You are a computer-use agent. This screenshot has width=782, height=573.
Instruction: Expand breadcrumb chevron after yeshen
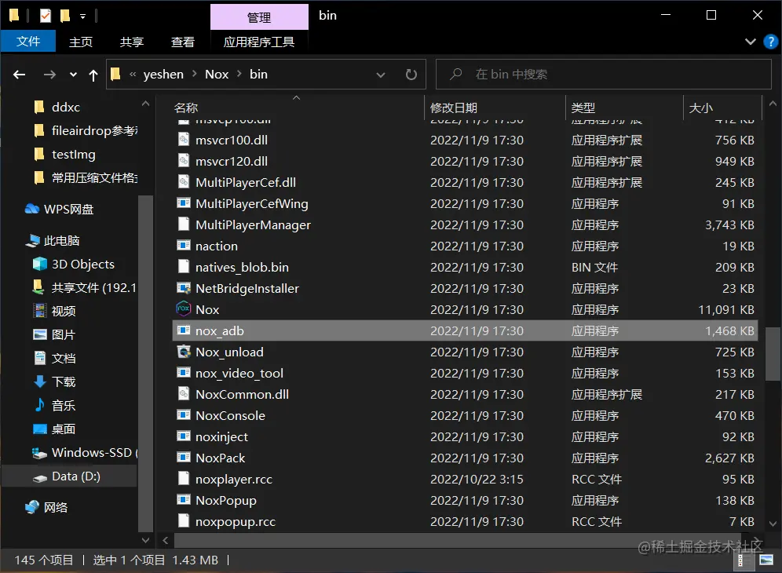pos(195,74)
